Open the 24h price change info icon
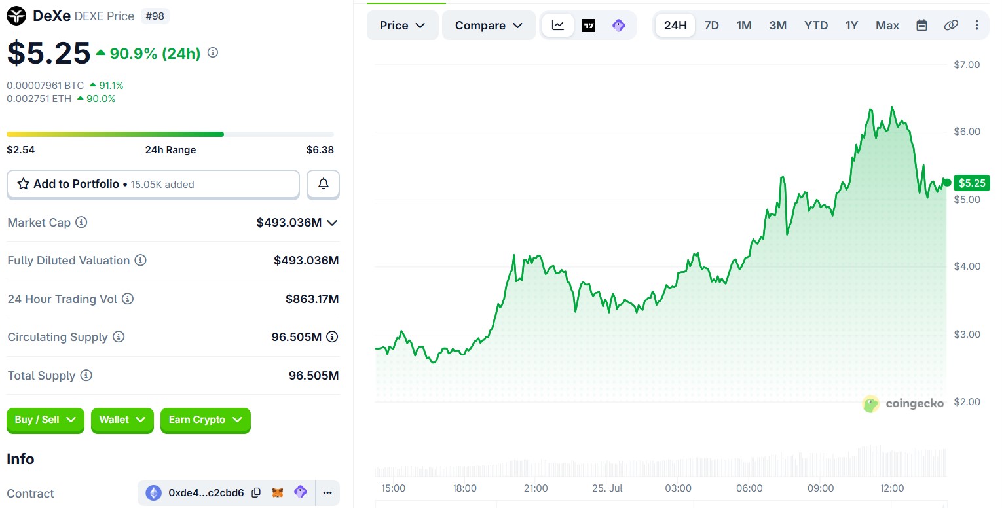This screenshot has height=508, width=1004. (213, 53)
